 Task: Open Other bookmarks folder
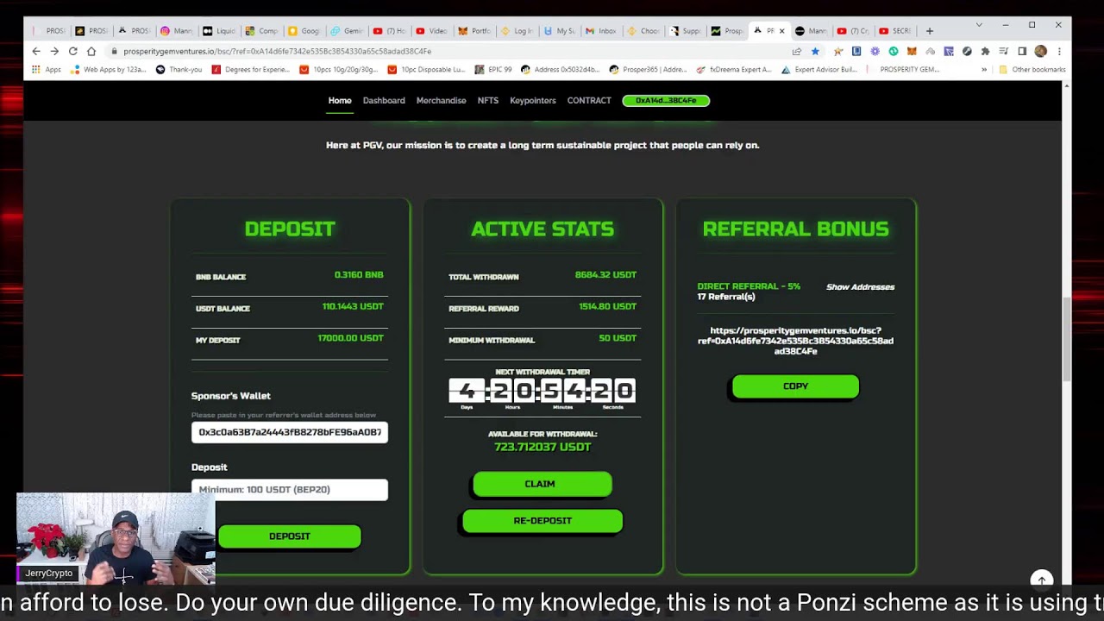click(x=1032, y=69)
